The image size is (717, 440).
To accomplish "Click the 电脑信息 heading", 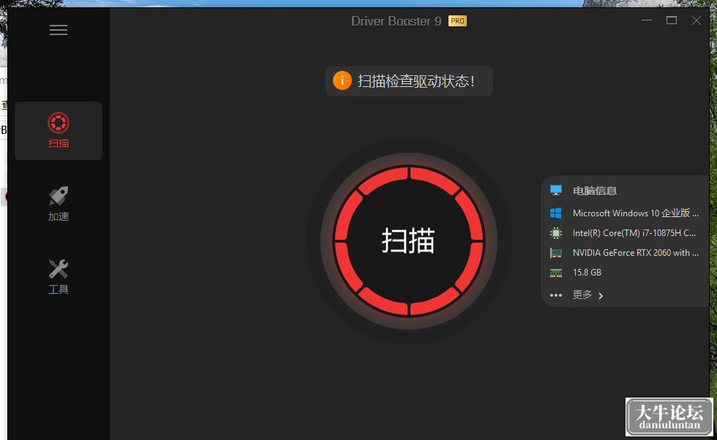I will [x=594, y=191].
